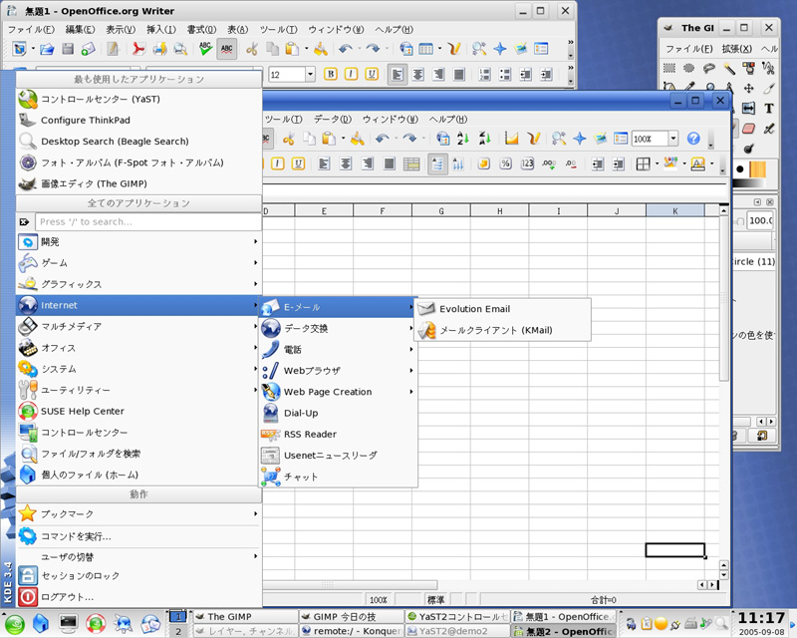Click percent number format icon in Calc
The image size is (797, 638).
[505, 163]
